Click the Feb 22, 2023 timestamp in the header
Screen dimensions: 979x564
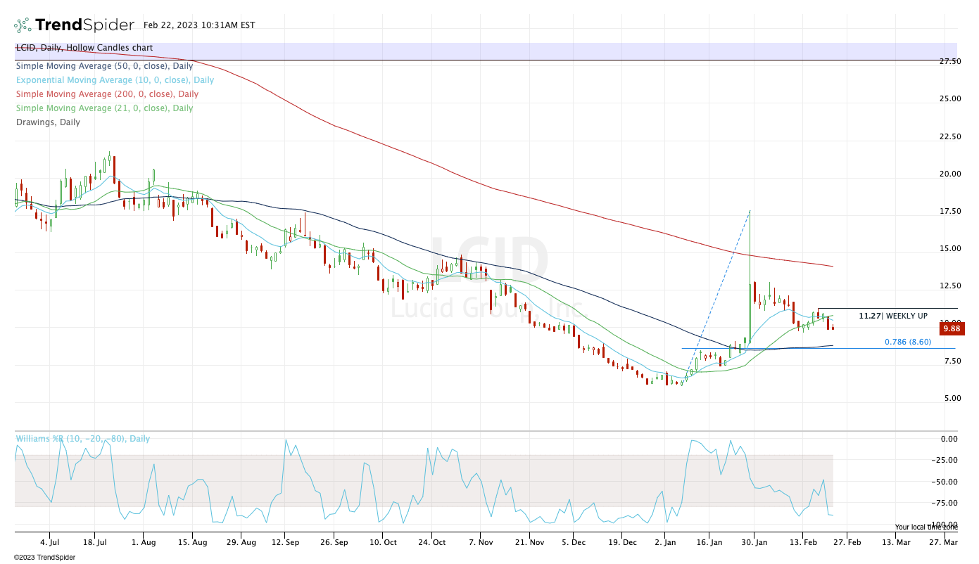199,25
